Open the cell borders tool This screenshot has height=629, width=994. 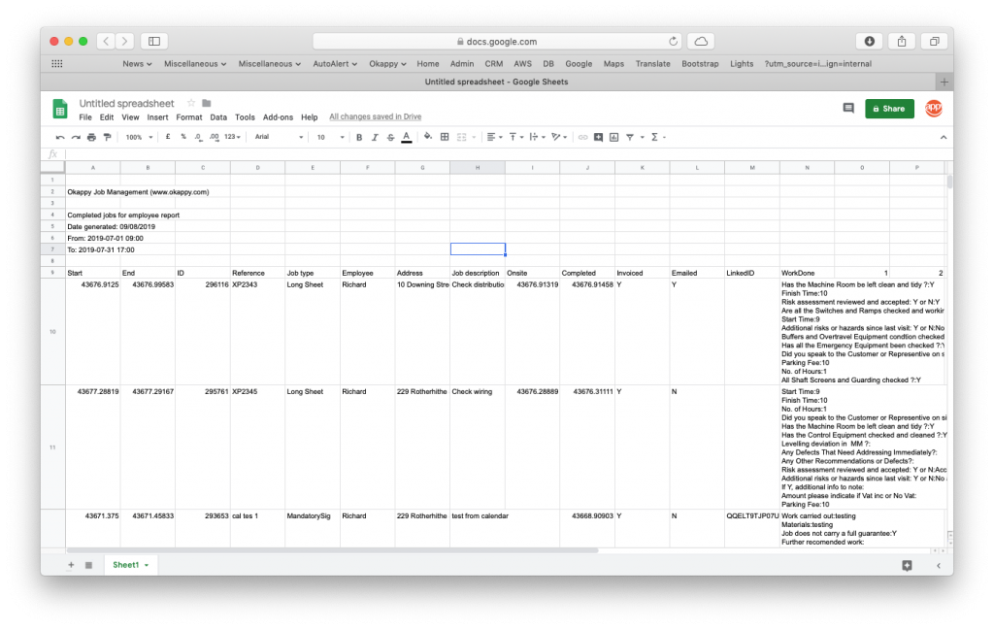[445, 137]
